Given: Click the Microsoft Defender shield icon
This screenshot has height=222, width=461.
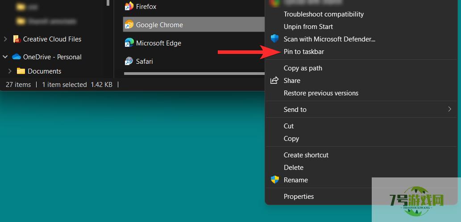Looking at the screenshot, I should [x=274, y=39].
